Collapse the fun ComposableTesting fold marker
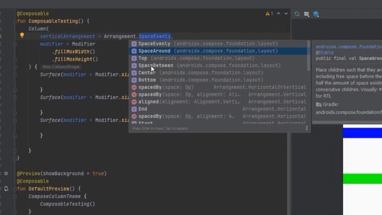This screenshot has height=215, width=382. (x=15, y=21)
